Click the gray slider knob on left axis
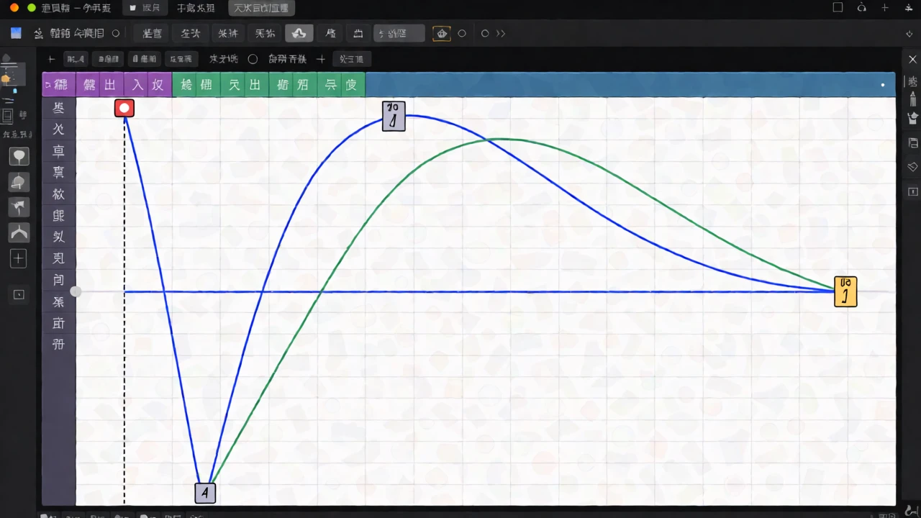The height and width of the screenshot is (518, 921). click(76, 291)
